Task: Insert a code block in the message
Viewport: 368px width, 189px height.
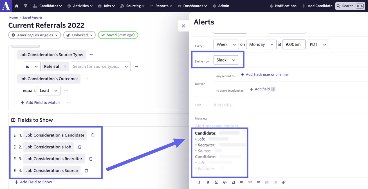Action: pos(233,182)
